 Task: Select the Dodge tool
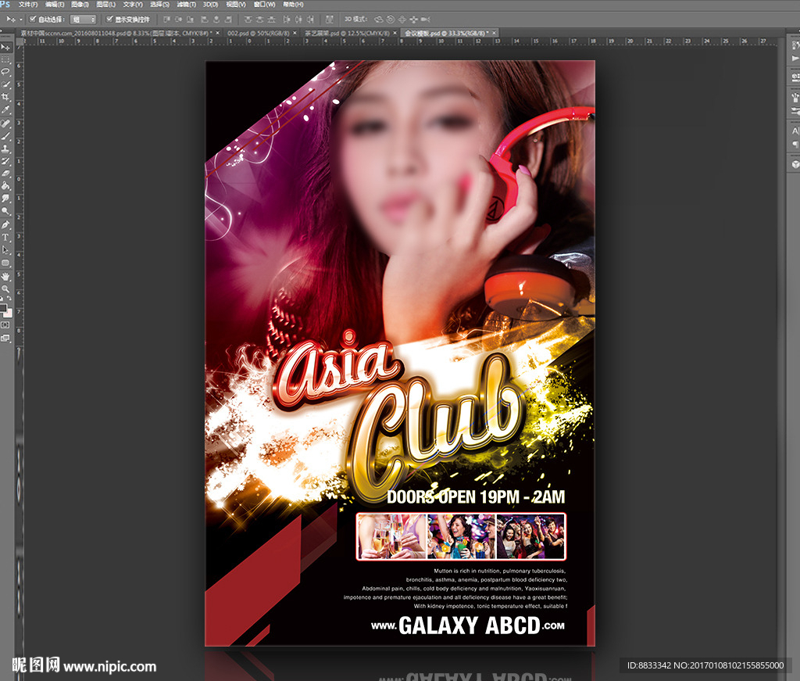click(x=5, y=211)
